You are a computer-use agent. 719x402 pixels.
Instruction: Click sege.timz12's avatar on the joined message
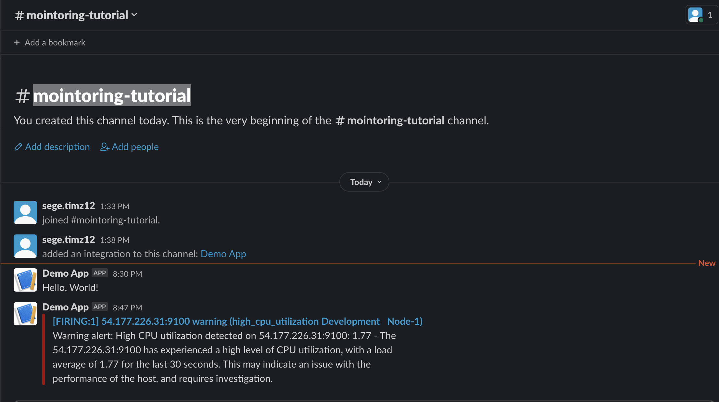[25, 212]
